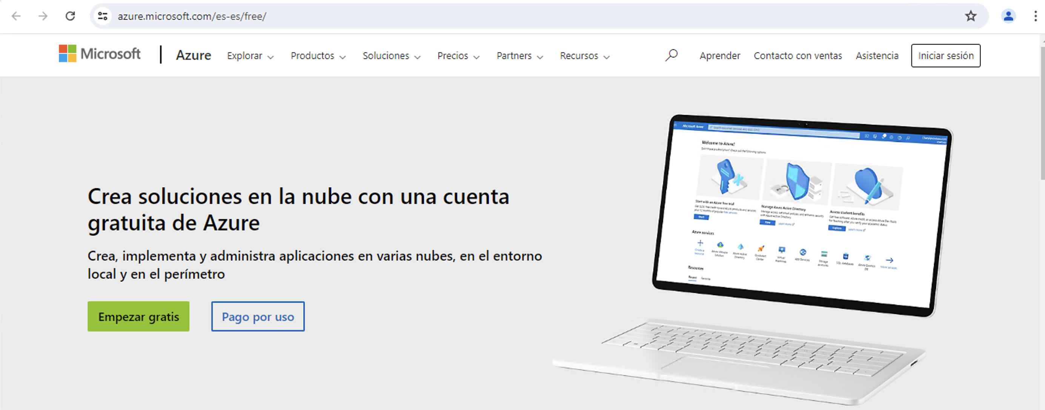Viewport: 1045px width, 410px height.
Task: Click the Iniciar sesión button
Action: tap(946, 55)
